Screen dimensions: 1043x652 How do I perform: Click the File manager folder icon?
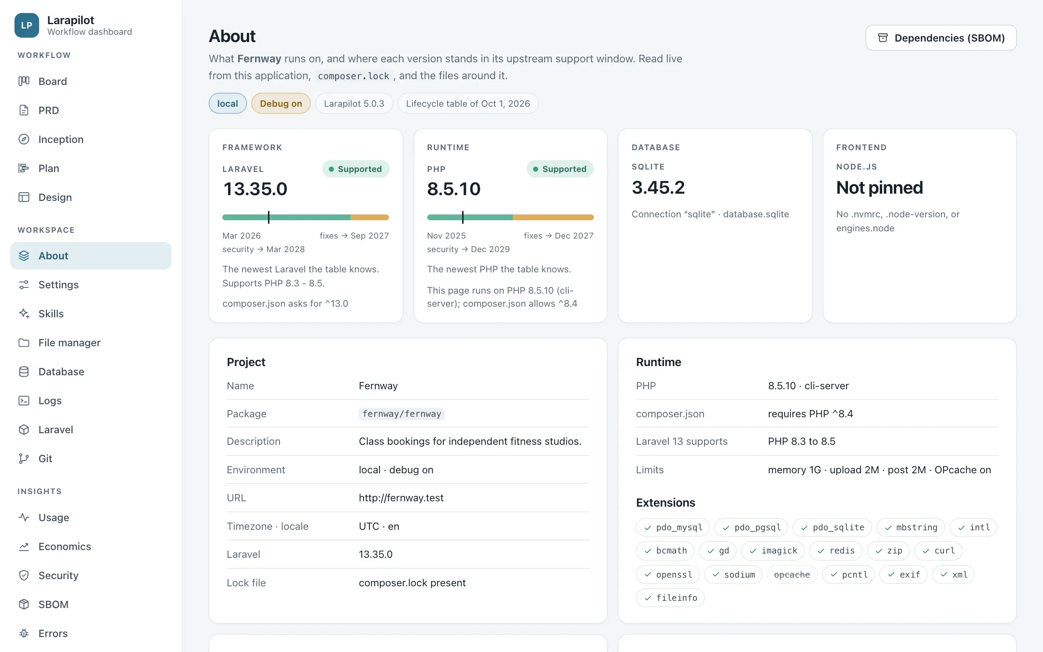[24, 342]
